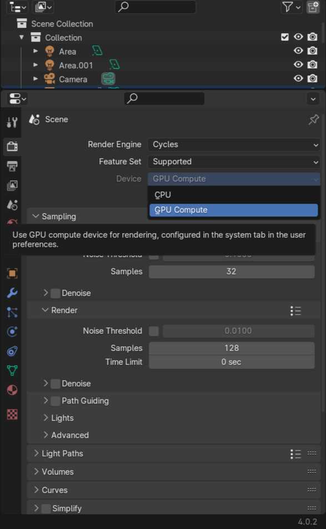Open the Outliner editor type menu
Image resolution: width=326 pixels, height=529 pixels.
pyautogui.click(x=17, y=7)
